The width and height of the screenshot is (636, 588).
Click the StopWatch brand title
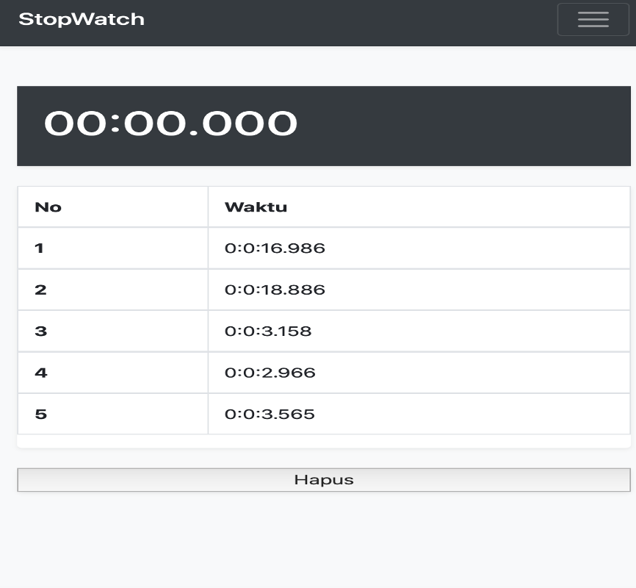coord(82,20)
